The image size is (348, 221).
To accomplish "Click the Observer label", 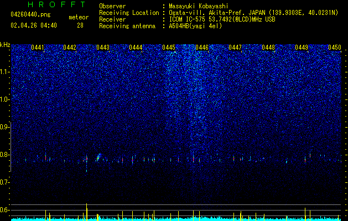I will click(x=112, y=6).
